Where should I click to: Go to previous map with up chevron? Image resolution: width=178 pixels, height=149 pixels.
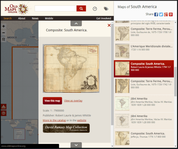tap(76, 24)
